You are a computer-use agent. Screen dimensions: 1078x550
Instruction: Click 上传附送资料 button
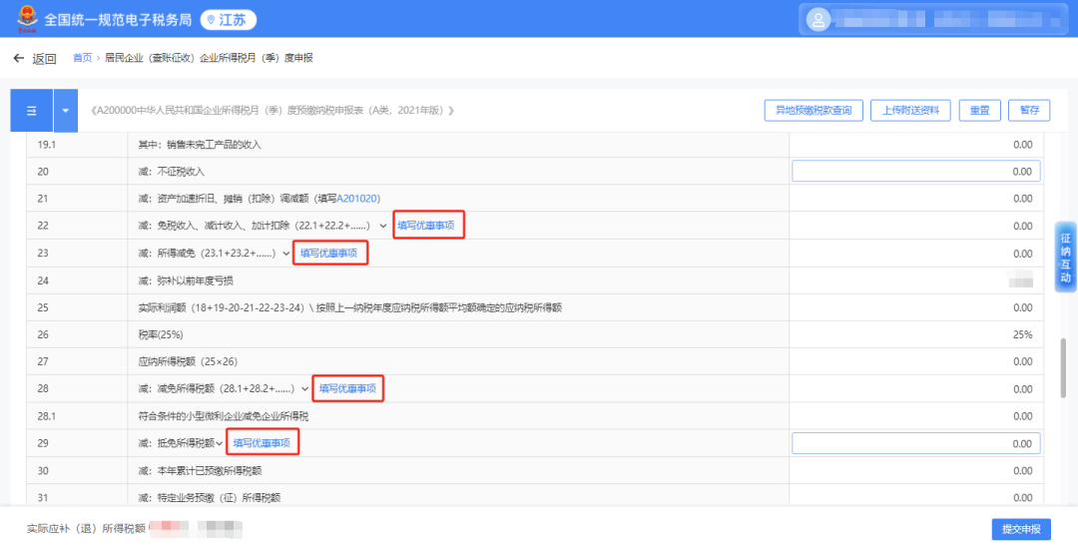pyautogui.click(x=909, y=111)
